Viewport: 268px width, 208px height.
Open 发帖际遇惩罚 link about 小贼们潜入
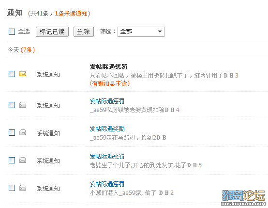(x=107, y=184)
